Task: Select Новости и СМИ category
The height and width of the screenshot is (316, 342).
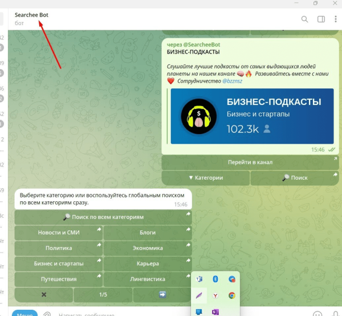Action: coord(58,233)
